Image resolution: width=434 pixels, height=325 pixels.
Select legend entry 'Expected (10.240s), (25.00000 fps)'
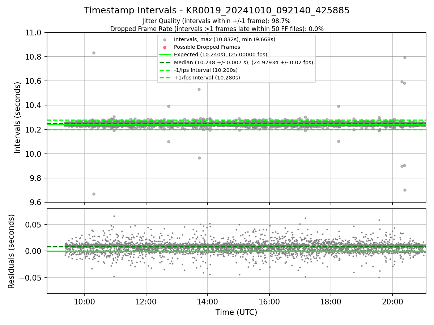tap(221, 55)
